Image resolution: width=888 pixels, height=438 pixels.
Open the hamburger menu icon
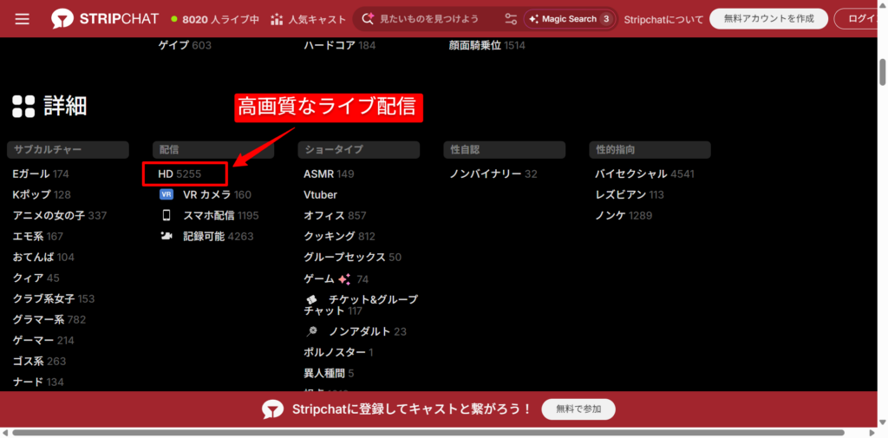click(22, 19)
